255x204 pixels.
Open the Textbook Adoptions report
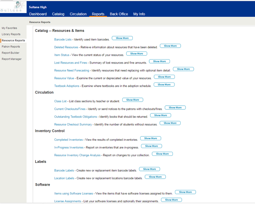pyautogui.click(x=67, y=86)
